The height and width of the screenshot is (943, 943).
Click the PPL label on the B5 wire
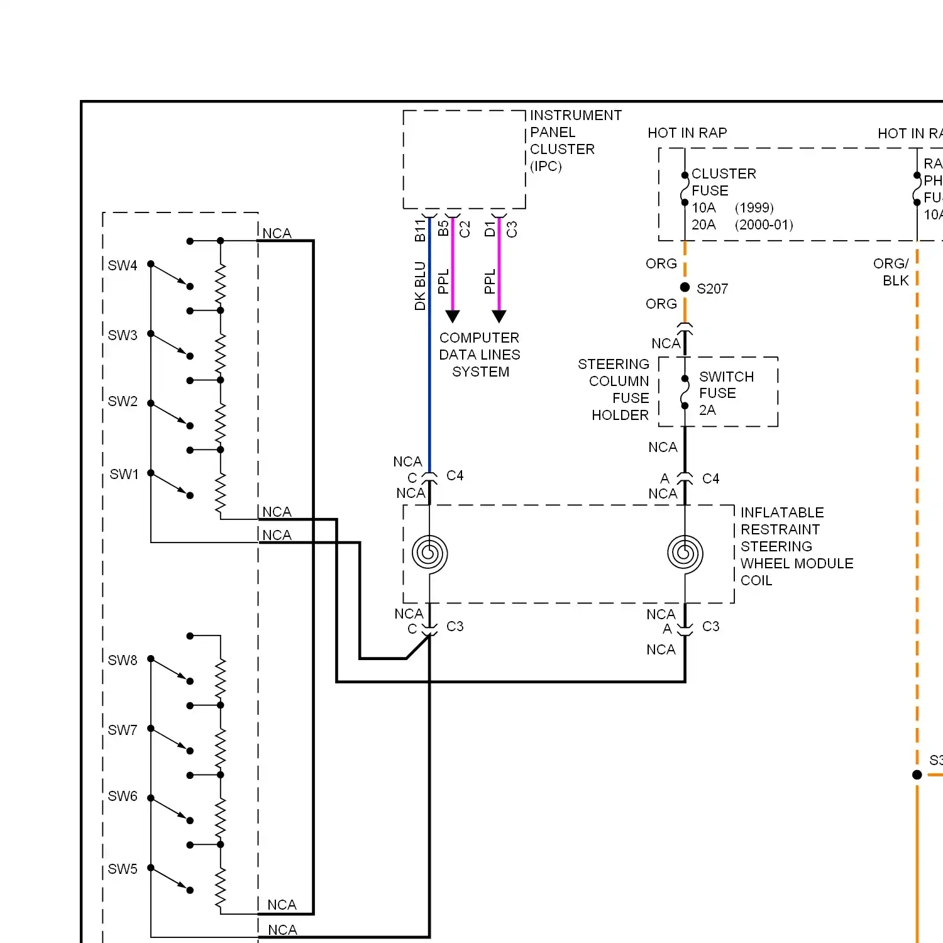tap(443, 282)
